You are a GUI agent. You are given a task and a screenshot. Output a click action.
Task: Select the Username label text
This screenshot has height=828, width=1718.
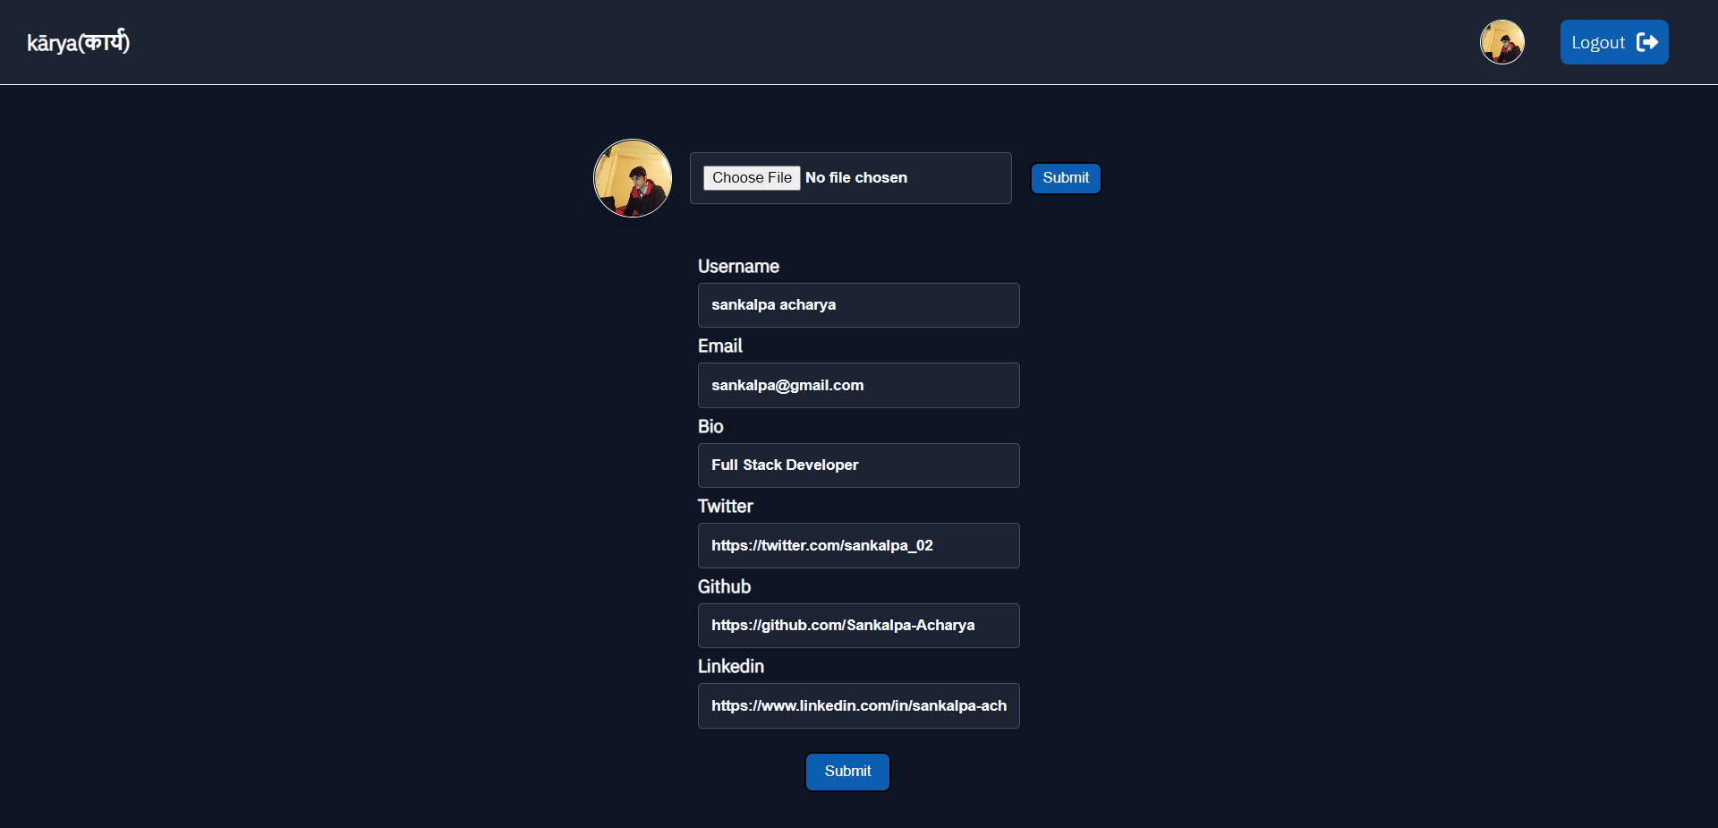737,266
